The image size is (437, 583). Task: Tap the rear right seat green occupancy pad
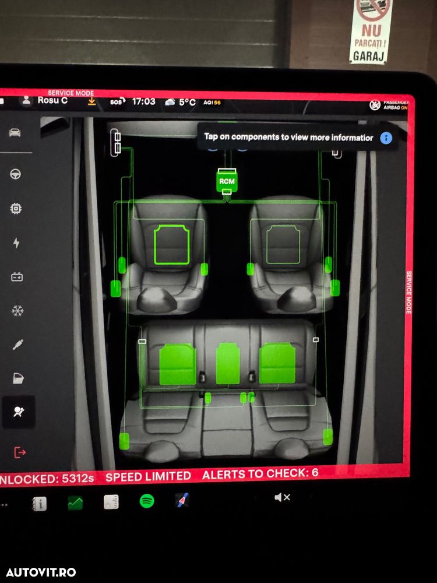tap(277, 363)
